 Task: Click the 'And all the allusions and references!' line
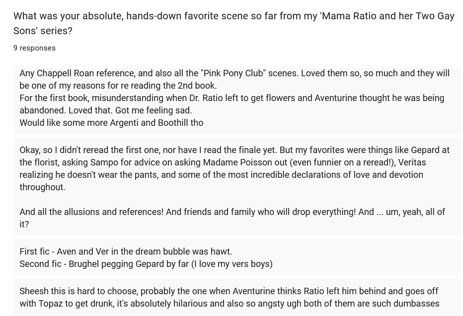(x=91, y=212)
